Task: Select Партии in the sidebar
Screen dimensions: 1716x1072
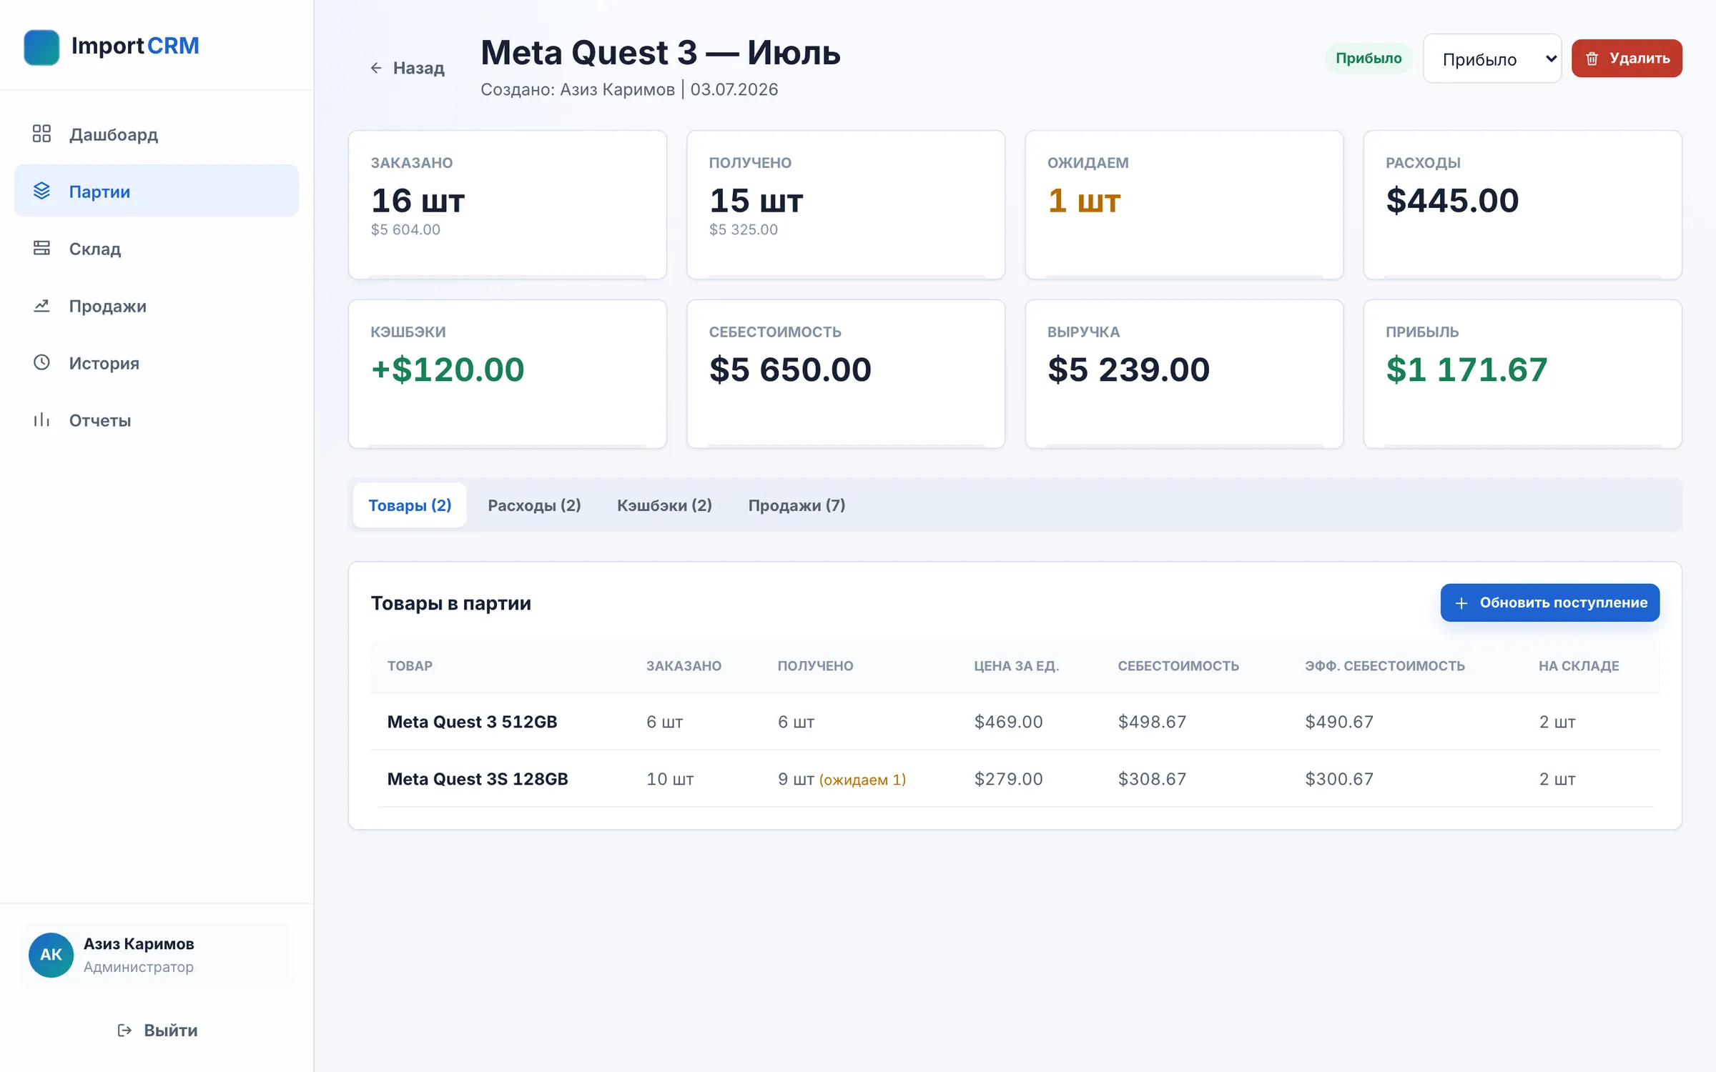Action: click(x=157, y=191)
